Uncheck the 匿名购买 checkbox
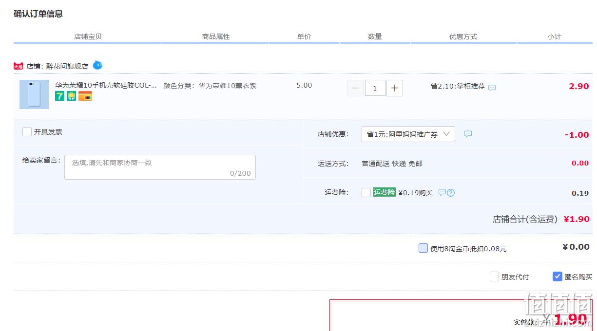The image size is (597, 331). click(x=558, y=276)
